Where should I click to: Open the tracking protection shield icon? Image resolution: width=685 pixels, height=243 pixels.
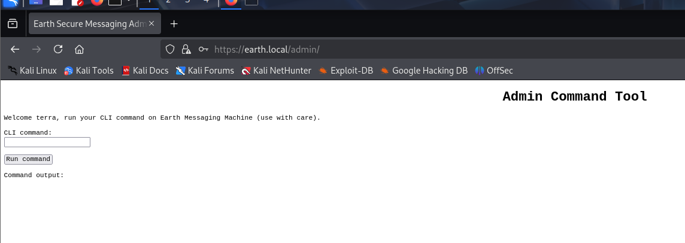click(x=170, y=49)
